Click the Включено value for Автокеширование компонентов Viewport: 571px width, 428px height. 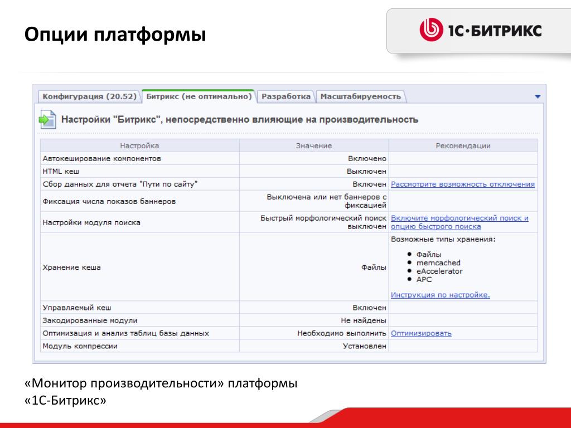click(367, 159)
